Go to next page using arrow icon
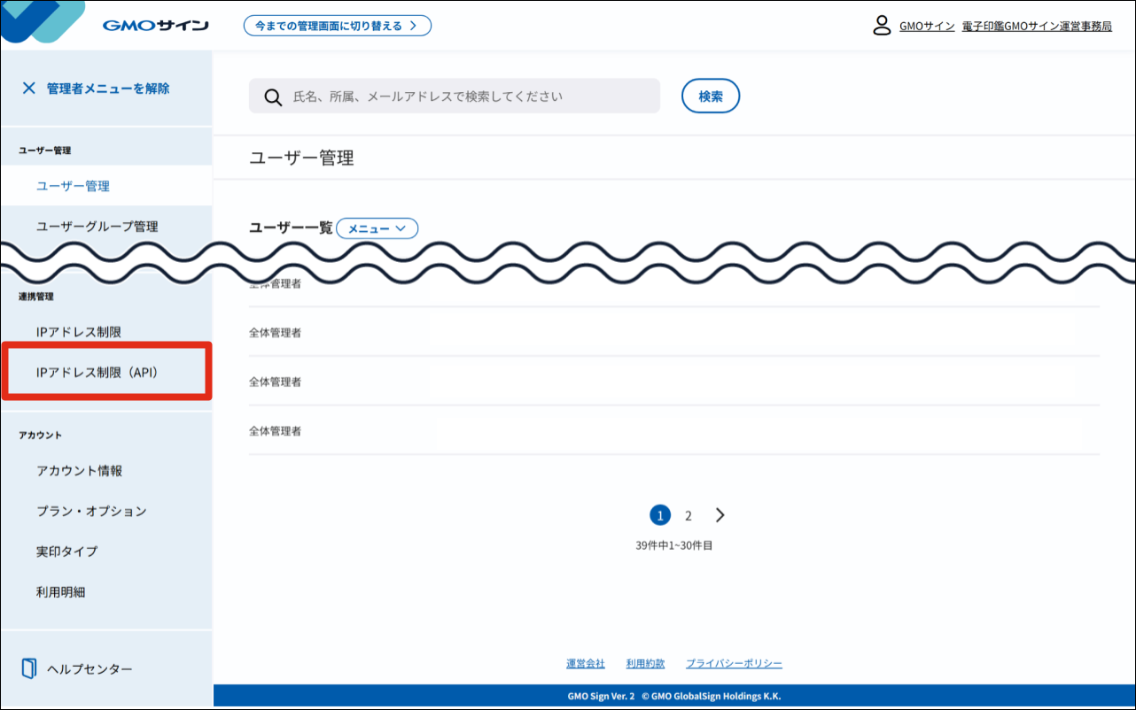1136x710 pixels. point(720,515)
